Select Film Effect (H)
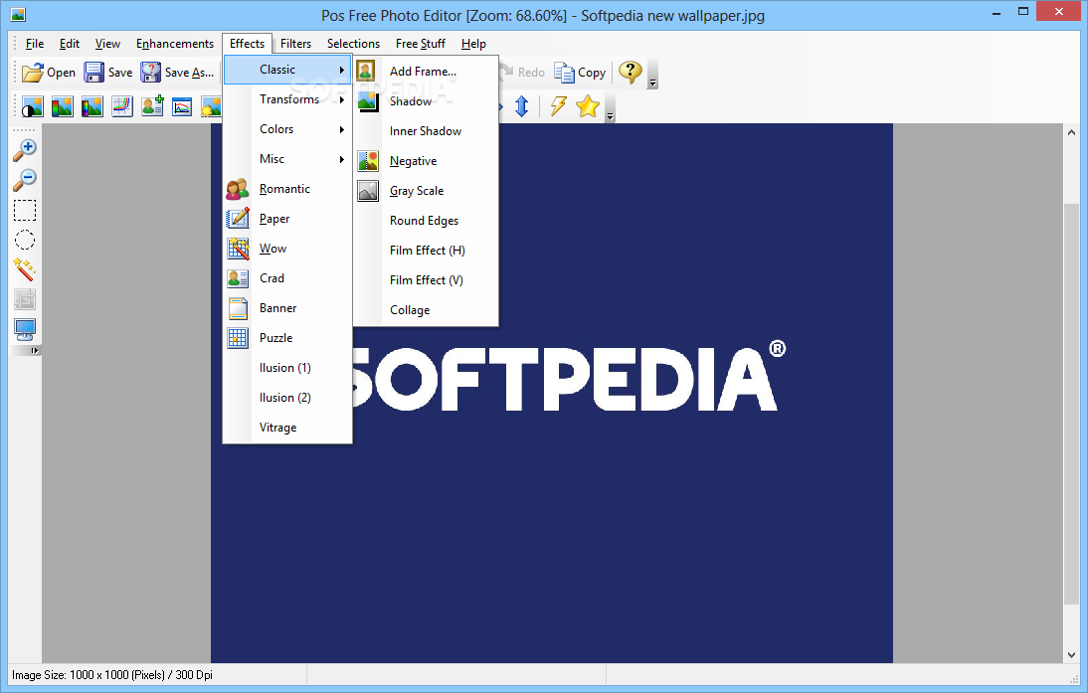The height and width of the screenshot is (693, 1088). click(x=426, y=251)
